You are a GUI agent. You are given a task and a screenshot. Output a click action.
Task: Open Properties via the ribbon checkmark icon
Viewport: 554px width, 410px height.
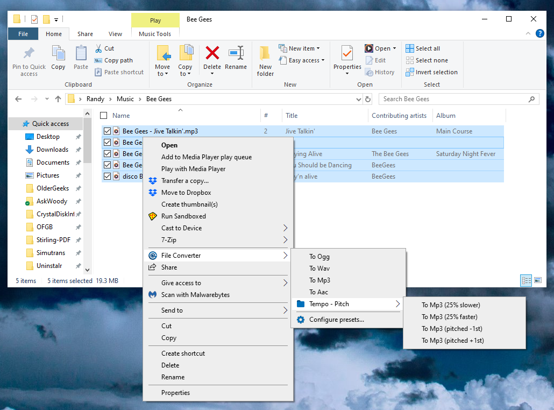pos(347,53)
